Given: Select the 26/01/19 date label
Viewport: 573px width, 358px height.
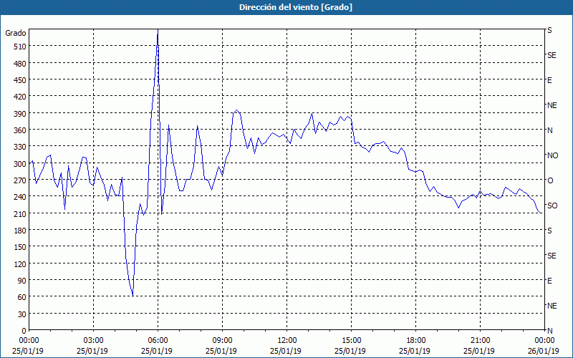Looking at the screenshot, I should tap(544, 351).
